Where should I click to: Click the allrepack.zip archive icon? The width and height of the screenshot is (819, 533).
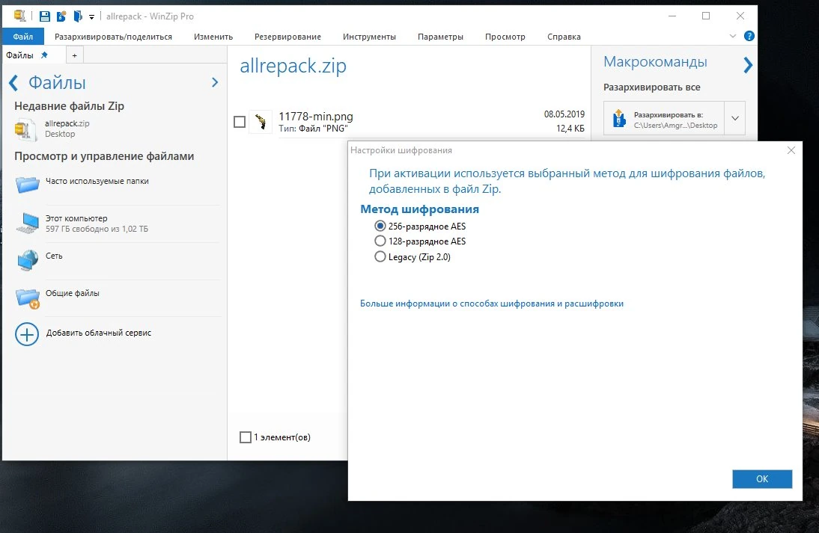click(25, 129)
